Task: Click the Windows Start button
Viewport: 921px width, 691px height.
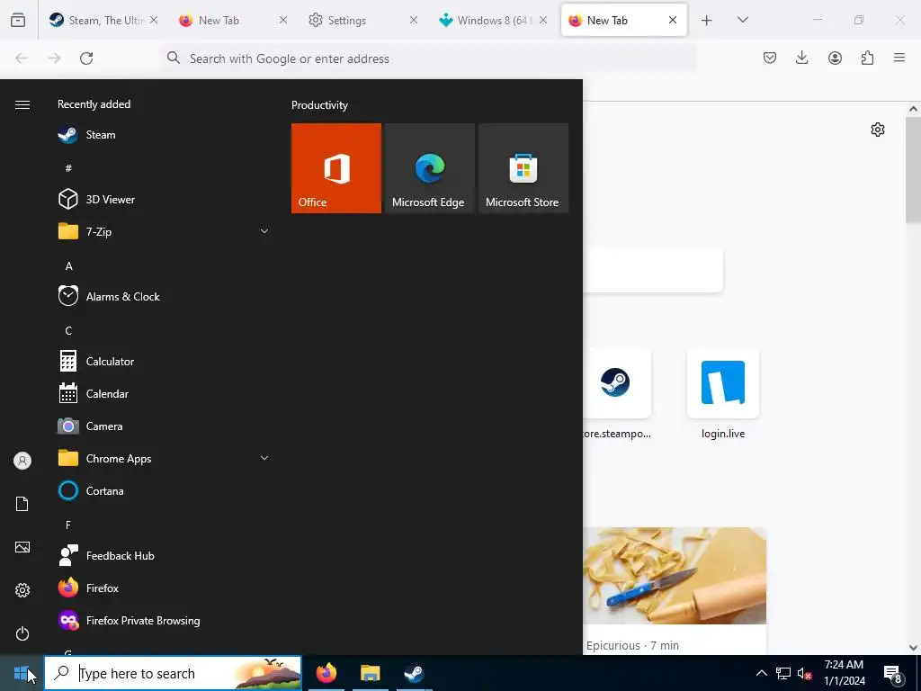Action: tap(22, 673)
